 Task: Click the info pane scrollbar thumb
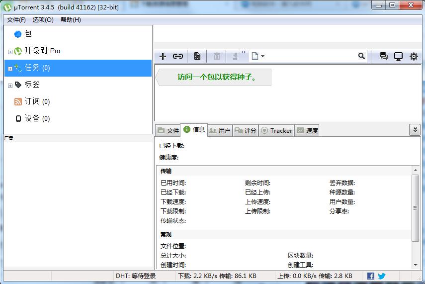pyautogui.click(x=415, y=208)
